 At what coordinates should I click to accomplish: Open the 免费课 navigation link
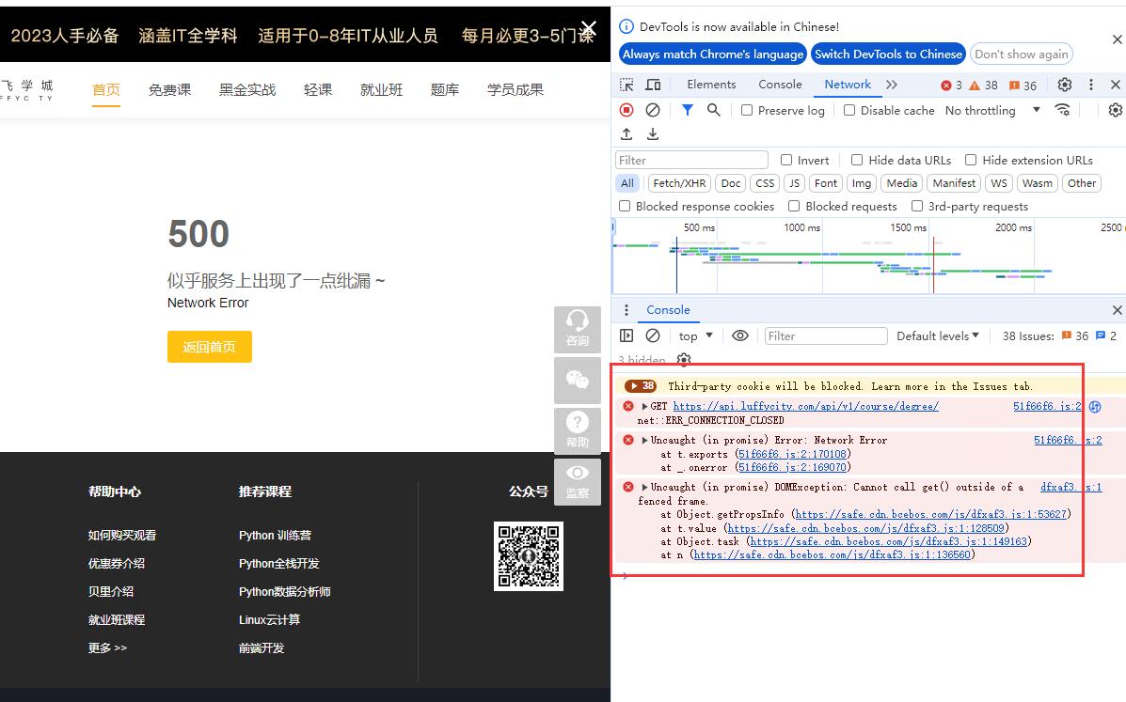(x=169, y=90)
